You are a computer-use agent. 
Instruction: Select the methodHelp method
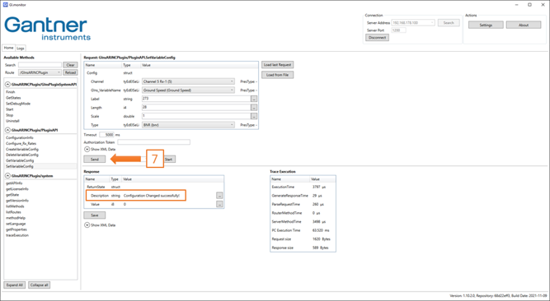tap(16, 218)
